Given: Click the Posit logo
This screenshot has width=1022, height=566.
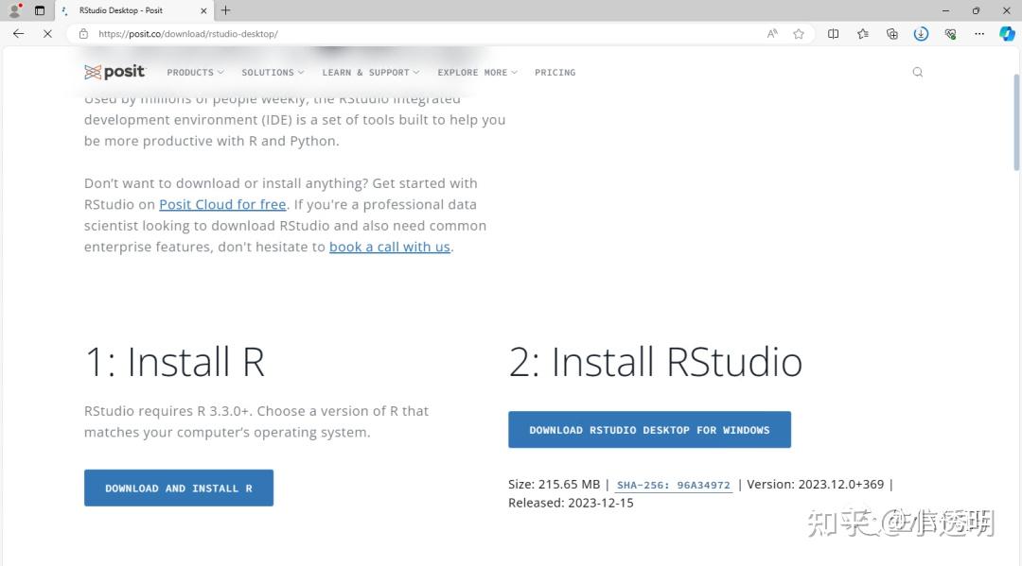Looking at the screenshot, I should point(115,72).
